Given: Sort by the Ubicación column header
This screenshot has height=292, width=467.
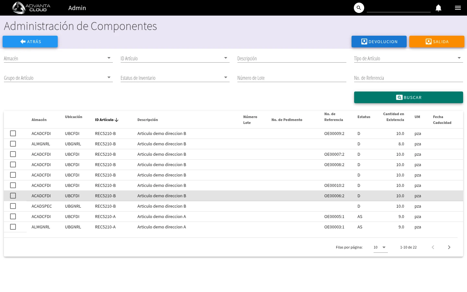Looking at the screenshot, I should [74, 117].
